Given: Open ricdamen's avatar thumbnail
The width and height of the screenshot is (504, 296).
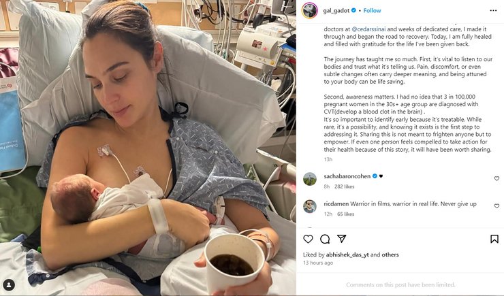Looking at the screenshot, I should coord(310,206).
